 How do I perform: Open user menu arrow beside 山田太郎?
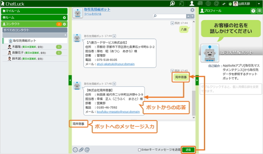pyautogui.click(x=259, y=4)
